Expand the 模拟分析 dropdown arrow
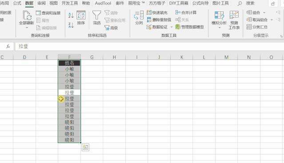 220,28
